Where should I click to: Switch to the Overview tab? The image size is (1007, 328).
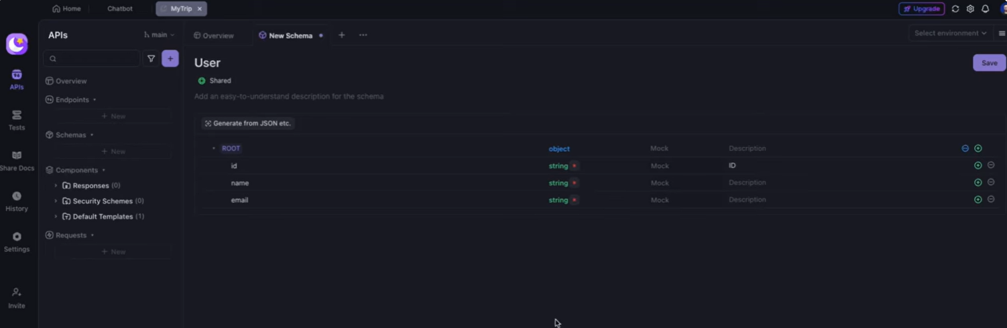(214, 35)
